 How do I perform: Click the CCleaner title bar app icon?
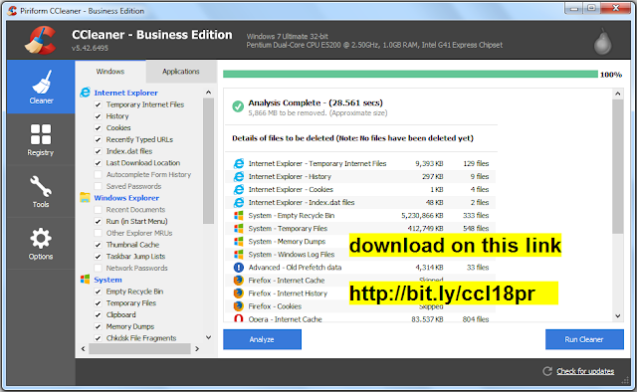12,11
